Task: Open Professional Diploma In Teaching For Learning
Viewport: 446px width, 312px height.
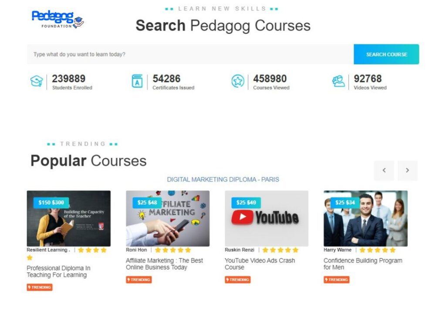Action: pos(58,271)
